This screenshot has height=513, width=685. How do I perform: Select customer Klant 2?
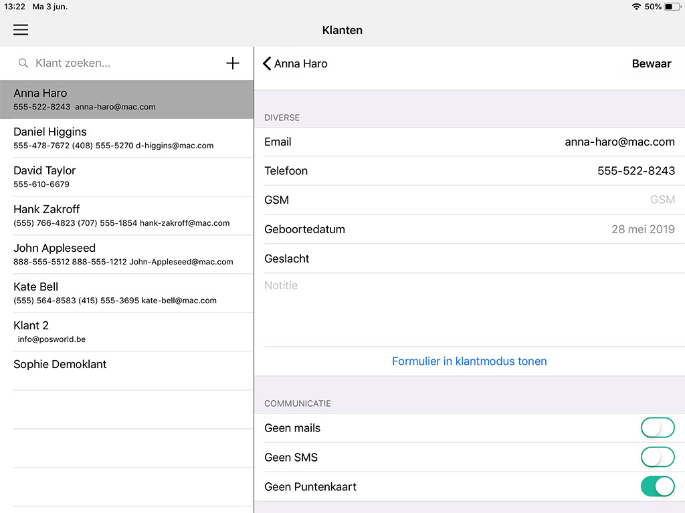[x=126, y=332]
